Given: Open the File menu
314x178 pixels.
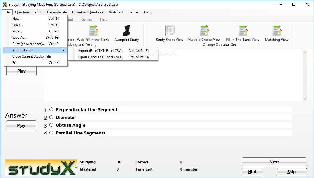Looking at the screenshot, I should pyautogui.click(x=7, y=12).
